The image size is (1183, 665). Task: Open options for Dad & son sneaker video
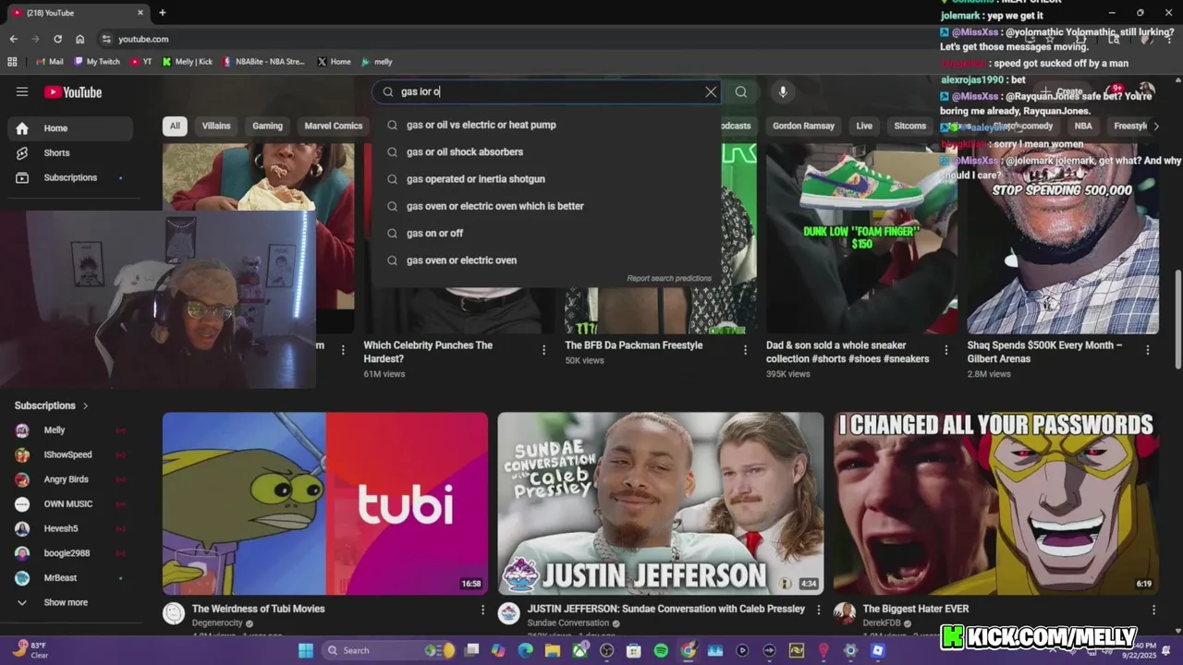(x=946, y=350)
